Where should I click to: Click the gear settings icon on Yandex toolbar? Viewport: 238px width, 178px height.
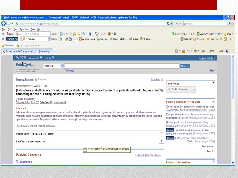(115, 34)
